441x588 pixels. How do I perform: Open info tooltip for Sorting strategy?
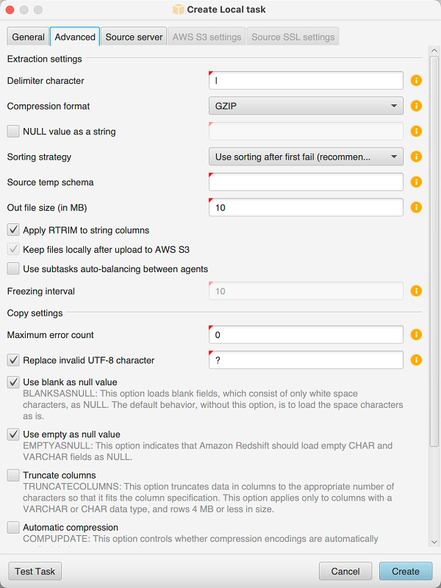[x=416, y=157]
